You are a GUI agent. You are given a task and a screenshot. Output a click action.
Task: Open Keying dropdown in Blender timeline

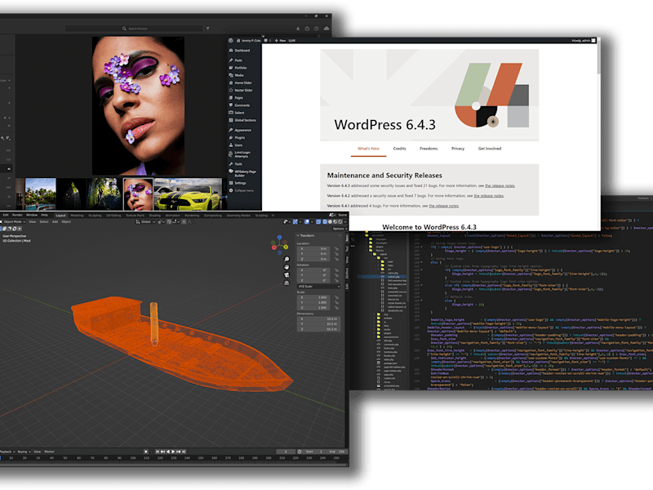point(24,452)
